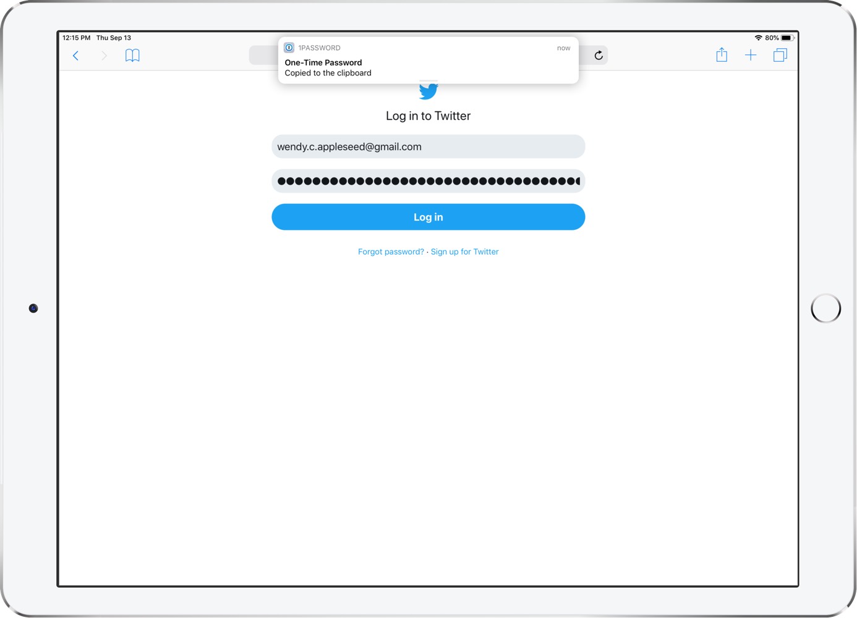
Task: Click the Log in button
Action: click(x=428, y=217)
